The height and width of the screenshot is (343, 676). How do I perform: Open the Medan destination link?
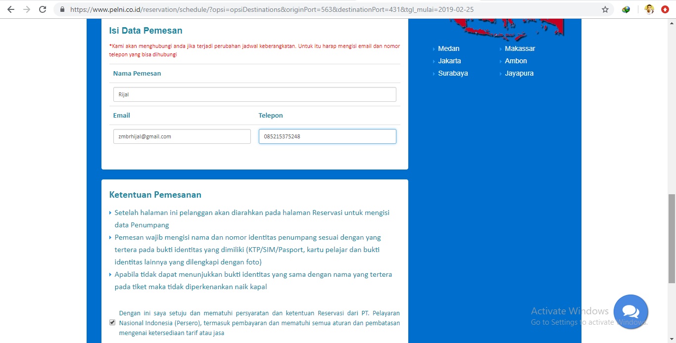tap(448, 48)
